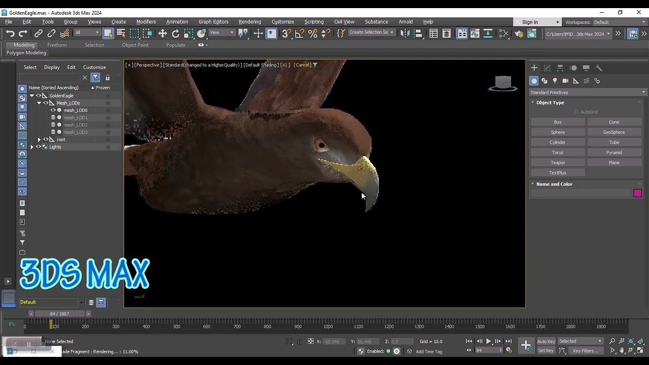Toggle the Auto Key button

546,341
